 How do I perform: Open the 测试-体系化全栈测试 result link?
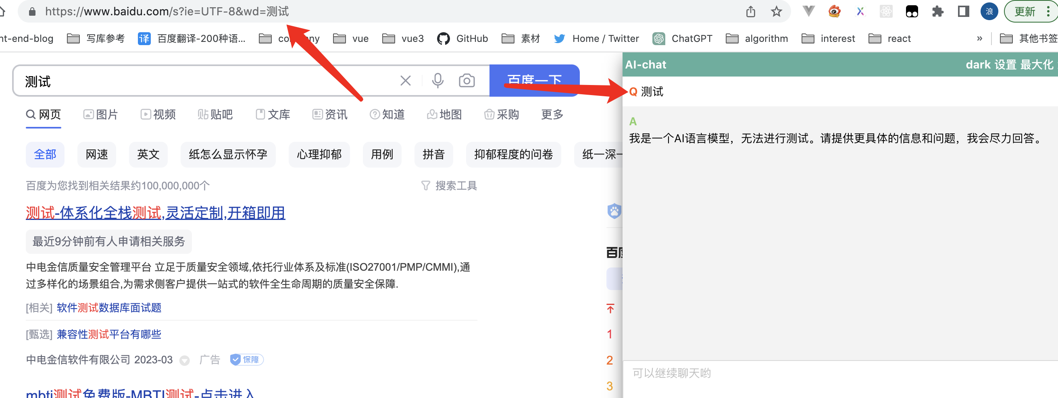click(x=155, y=213)
